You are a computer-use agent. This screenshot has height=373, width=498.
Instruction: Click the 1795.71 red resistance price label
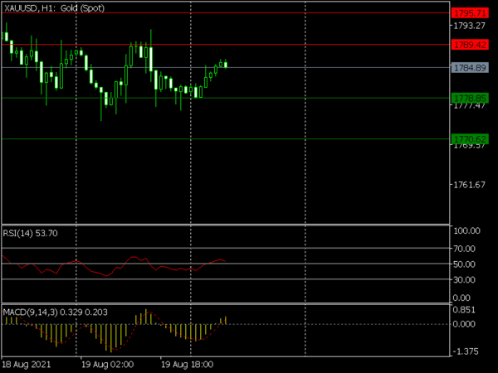point(470,13)
